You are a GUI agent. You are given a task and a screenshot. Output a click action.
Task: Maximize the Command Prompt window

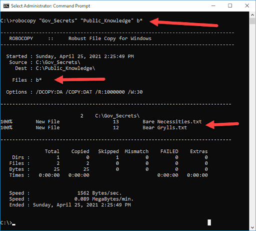coord(230,6)
